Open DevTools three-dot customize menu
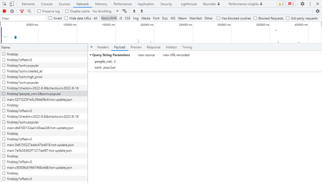 pos(310,4)
